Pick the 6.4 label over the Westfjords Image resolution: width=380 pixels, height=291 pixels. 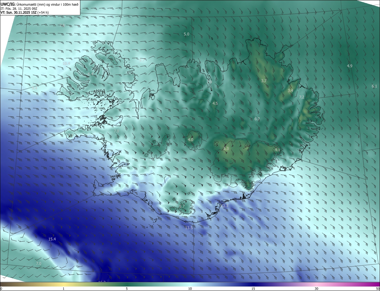[91, 74]
